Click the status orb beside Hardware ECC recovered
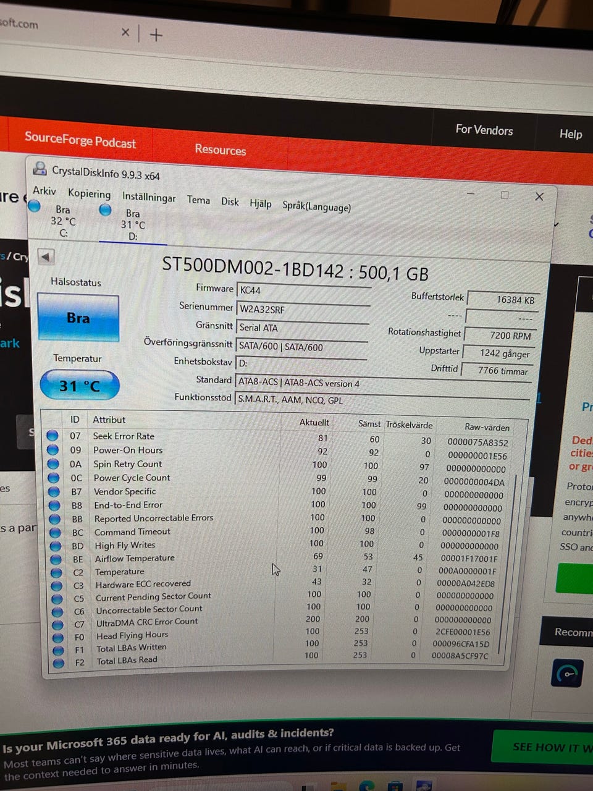The width and height of the screenshot is (593, 791). 57,586
